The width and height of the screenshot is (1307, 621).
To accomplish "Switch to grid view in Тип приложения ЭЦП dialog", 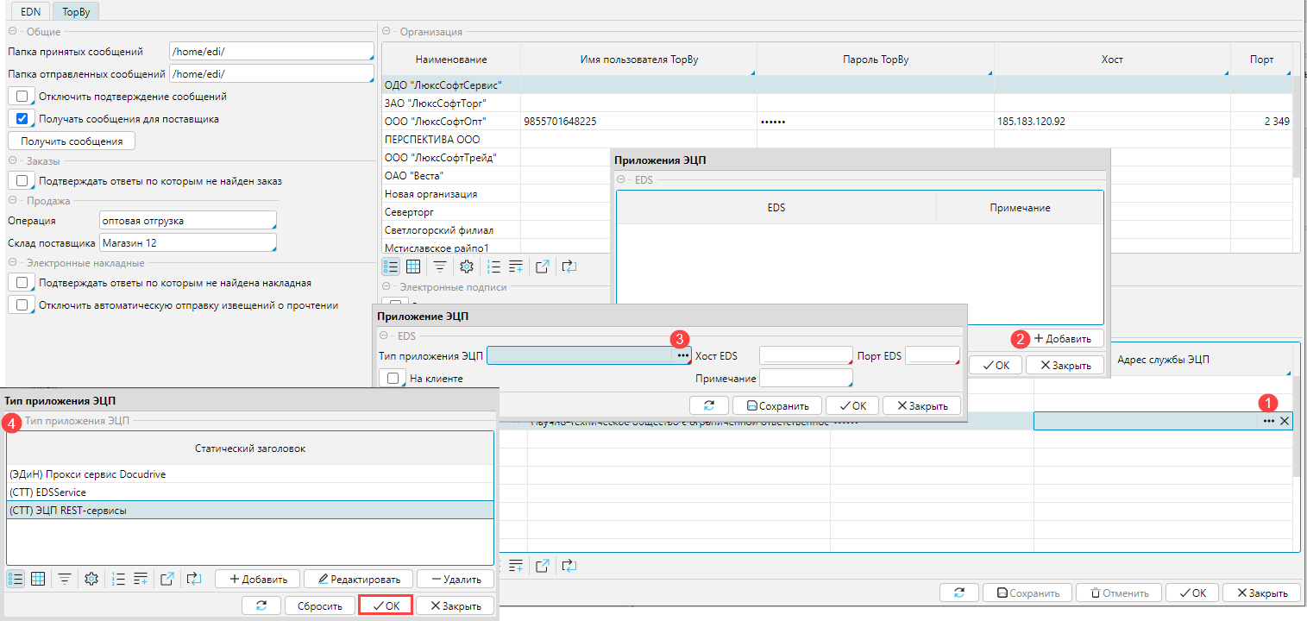I will [38, 579].
